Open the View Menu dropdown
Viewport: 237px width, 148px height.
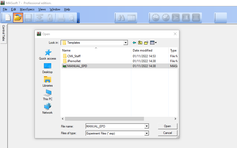tap(154, 43)
